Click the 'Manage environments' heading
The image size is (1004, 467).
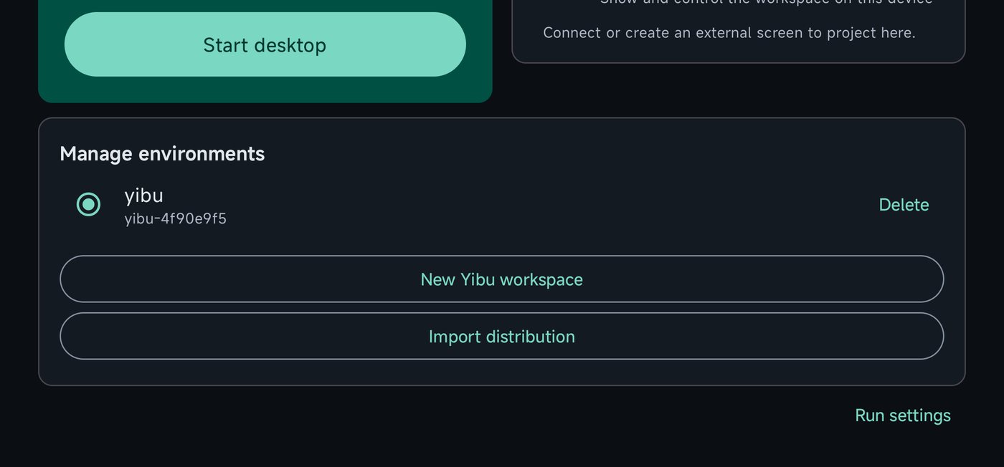[162, 154]
